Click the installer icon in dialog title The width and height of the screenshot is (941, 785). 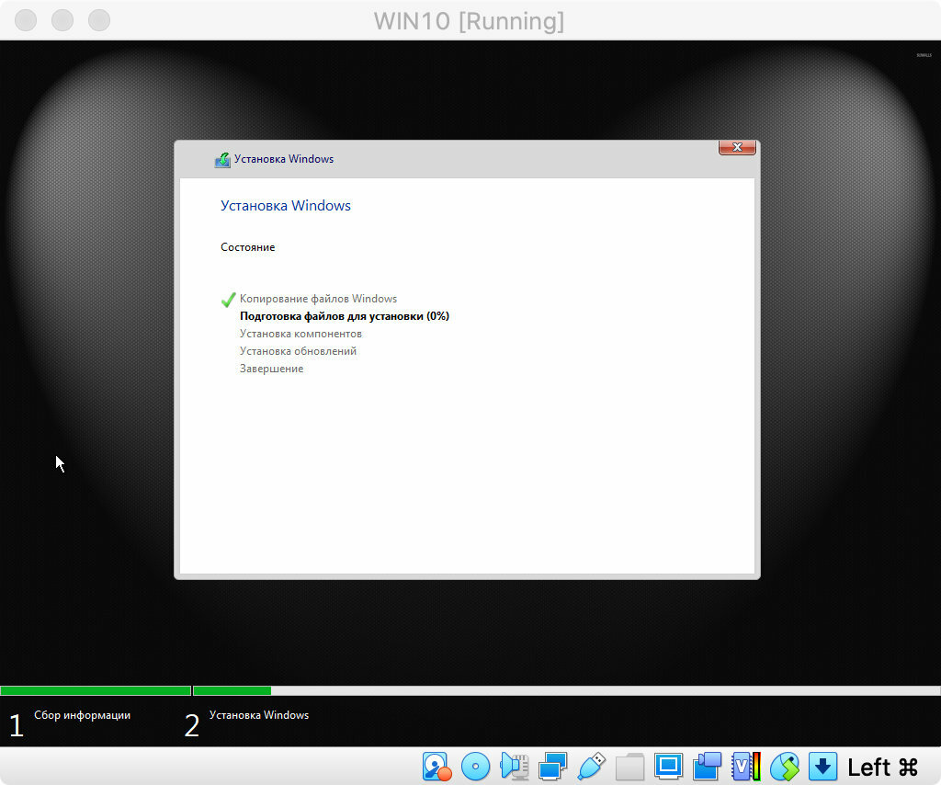click(222, 160)
